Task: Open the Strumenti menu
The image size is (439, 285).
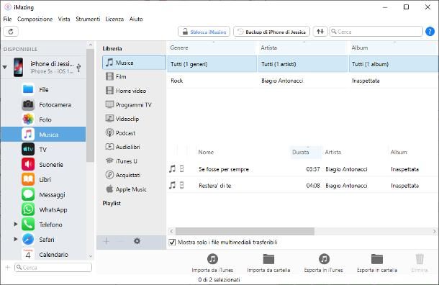Action: 88,19
